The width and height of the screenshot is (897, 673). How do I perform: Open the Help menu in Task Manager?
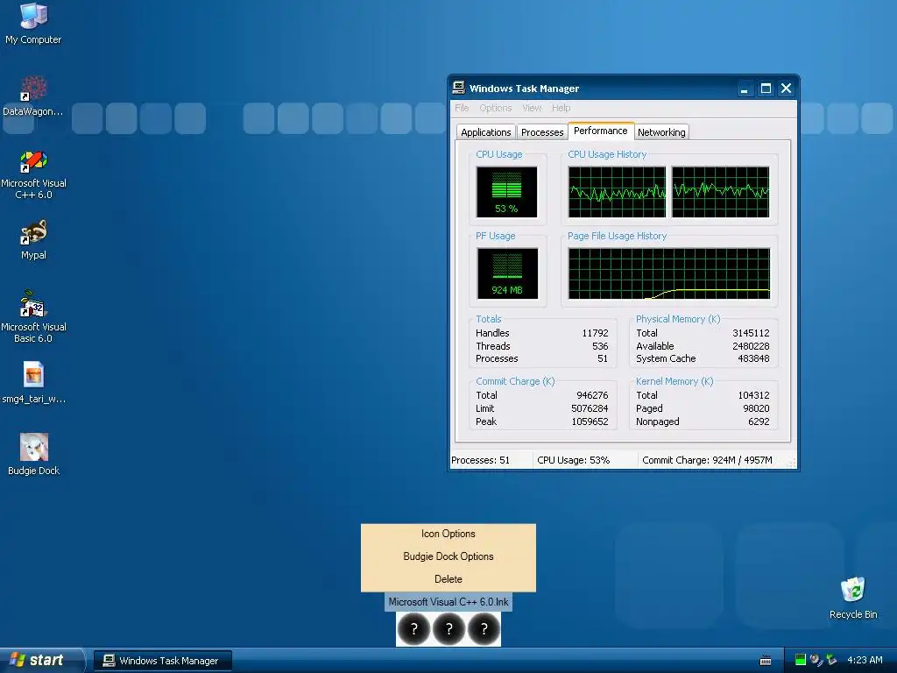(x=561, y=108)
